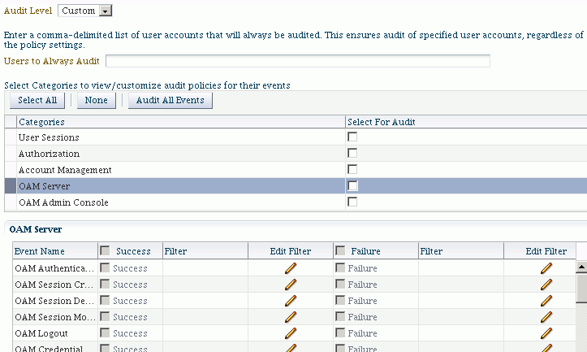Screen dimensions: 587x352
Task: Toggle Failure checkbox for OAM Credential row
Action: click(340, 348)
